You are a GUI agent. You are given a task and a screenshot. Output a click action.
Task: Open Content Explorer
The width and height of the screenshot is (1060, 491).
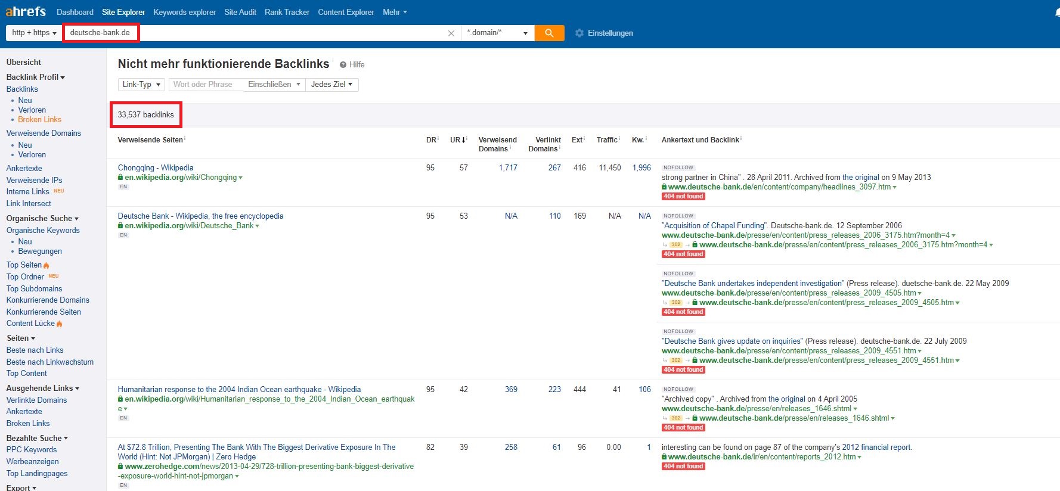pyautogui.click(x=346, y=12)
